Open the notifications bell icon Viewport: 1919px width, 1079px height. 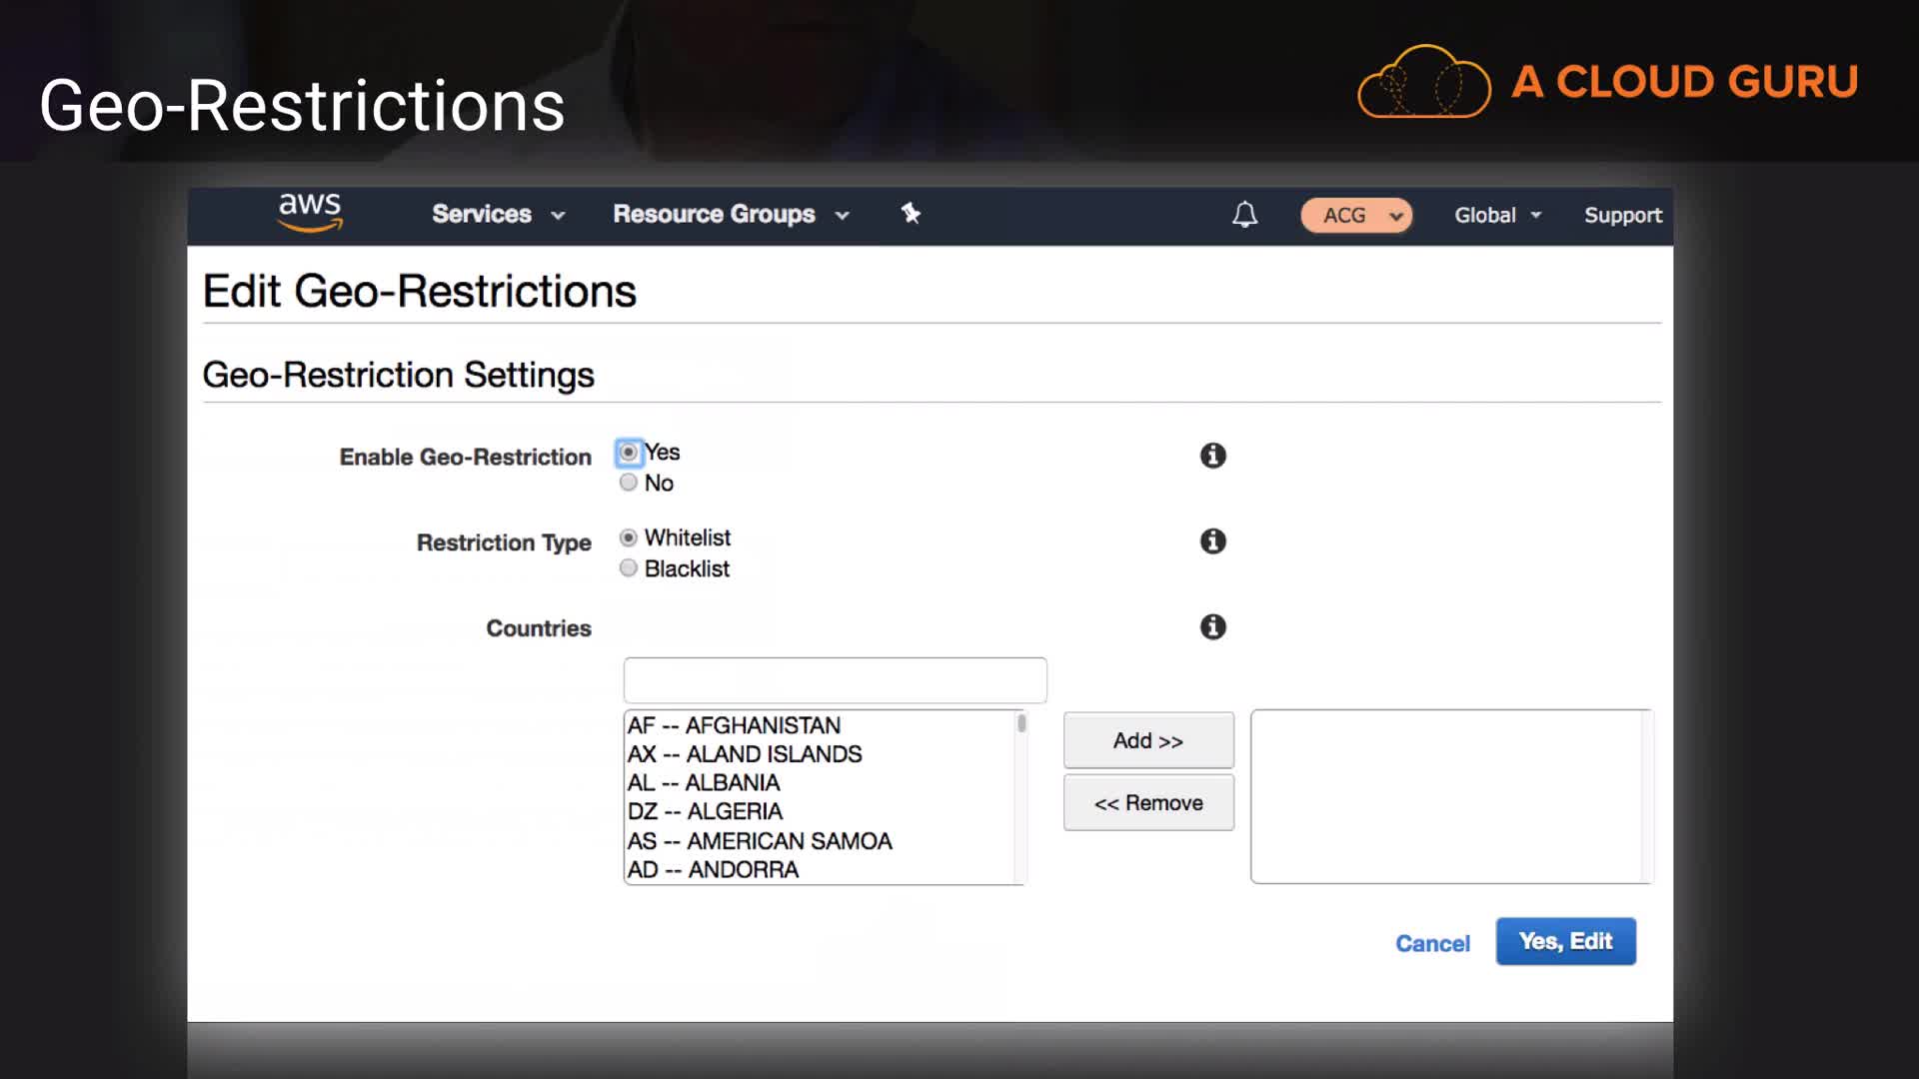pyautogui.click(x=1244, y=215)
